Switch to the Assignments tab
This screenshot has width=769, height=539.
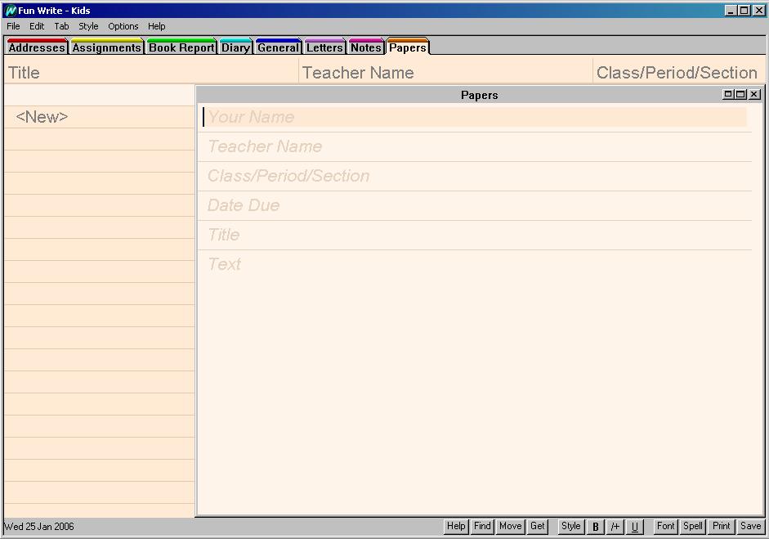[106, 47]
